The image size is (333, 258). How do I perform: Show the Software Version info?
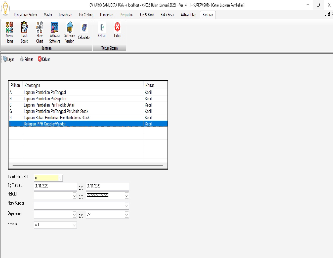(70, 32)
